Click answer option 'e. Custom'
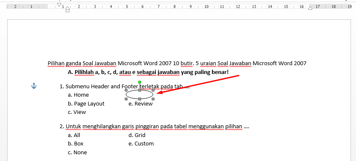The image size is (356, 161). [141, 144]
